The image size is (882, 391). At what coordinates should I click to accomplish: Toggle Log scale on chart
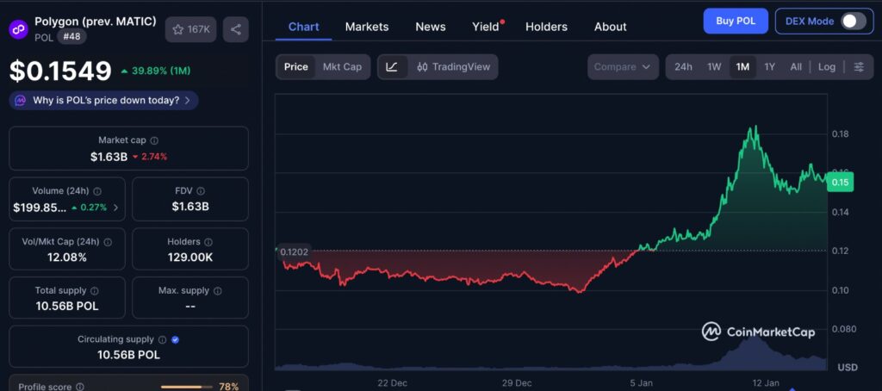click(826, 67)
